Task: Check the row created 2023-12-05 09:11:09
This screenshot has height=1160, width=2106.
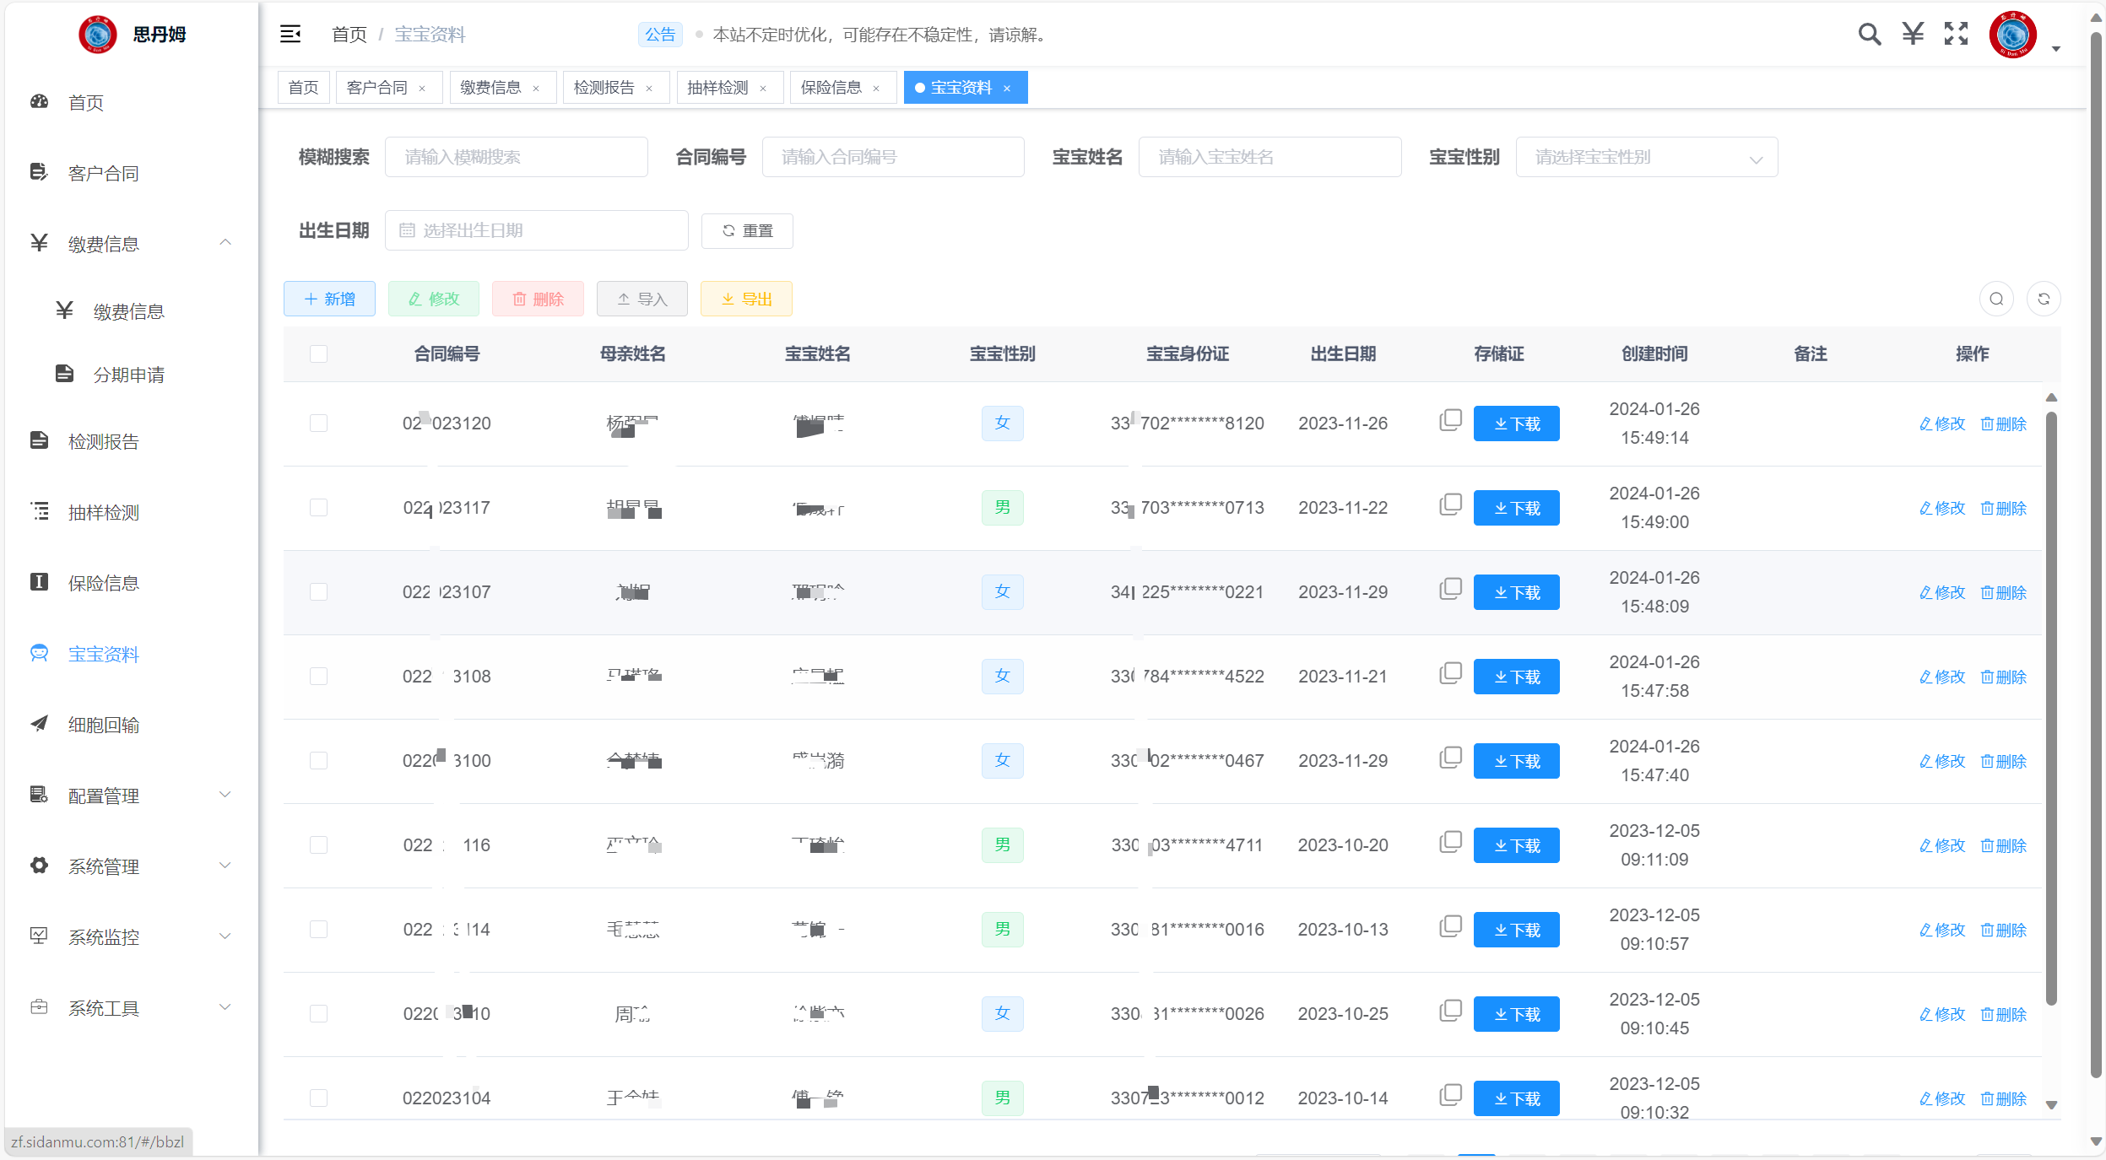Action: tap(318, 845)
